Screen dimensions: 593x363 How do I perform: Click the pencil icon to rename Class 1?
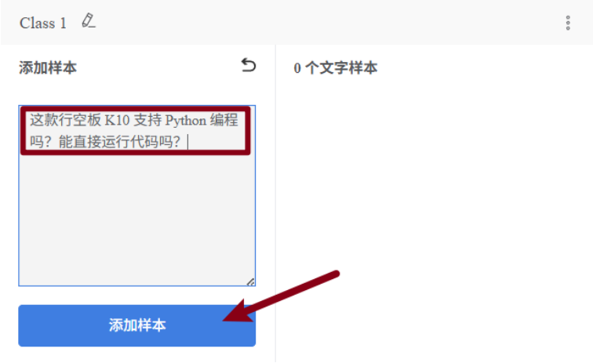89,21
